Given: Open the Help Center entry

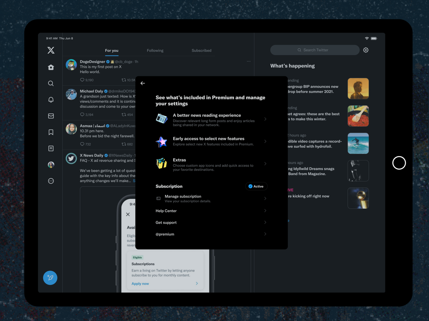Looking at the screenshot, I should [166, 211].
